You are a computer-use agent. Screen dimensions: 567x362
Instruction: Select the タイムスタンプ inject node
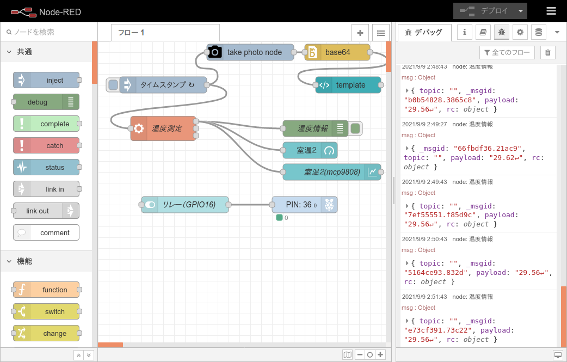[163, 85]
